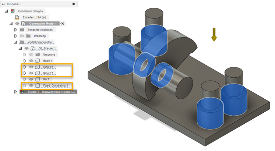The height and width of the screenshot is (151, 275).
Task: Click the Generative Designs root icon
Action: 13,11
